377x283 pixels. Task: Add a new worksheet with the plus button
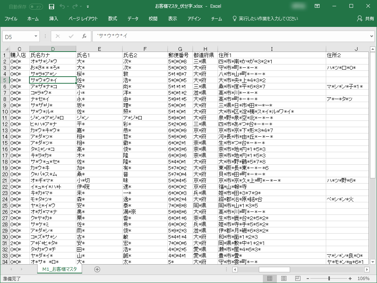(x=97, y=269)
